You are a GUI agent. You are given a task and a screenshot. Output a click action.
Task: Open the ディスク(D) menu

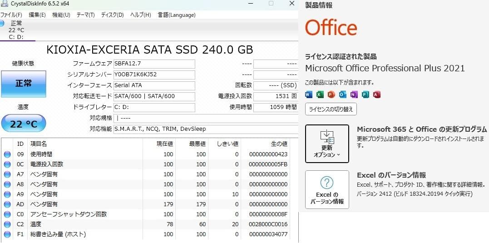point(112,15)
